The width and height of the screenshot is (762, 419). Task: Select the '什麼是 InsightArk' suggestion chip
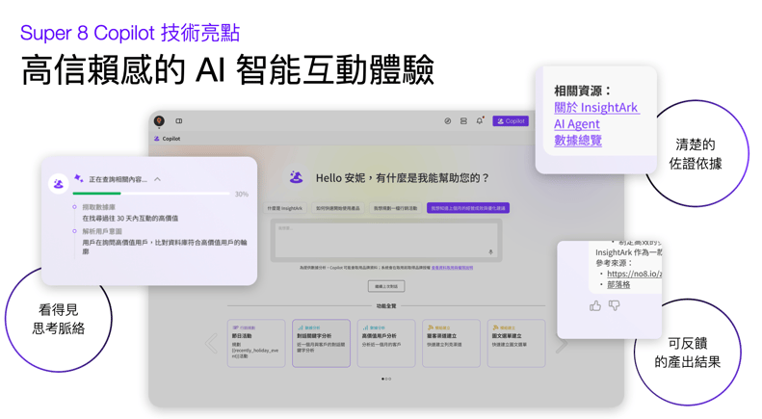285,208
